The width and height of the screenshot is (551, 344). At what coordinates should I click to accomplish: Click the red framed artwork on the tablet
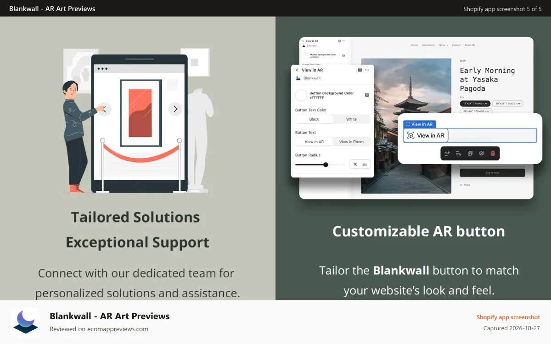141,113
